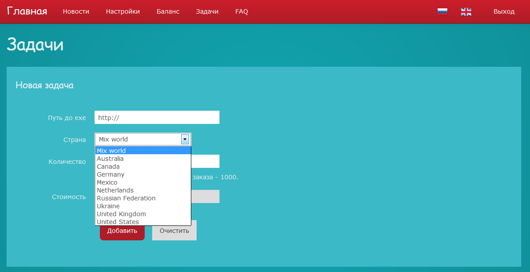
Task: Select United States in the country list
Action: (x=143, y=222)
